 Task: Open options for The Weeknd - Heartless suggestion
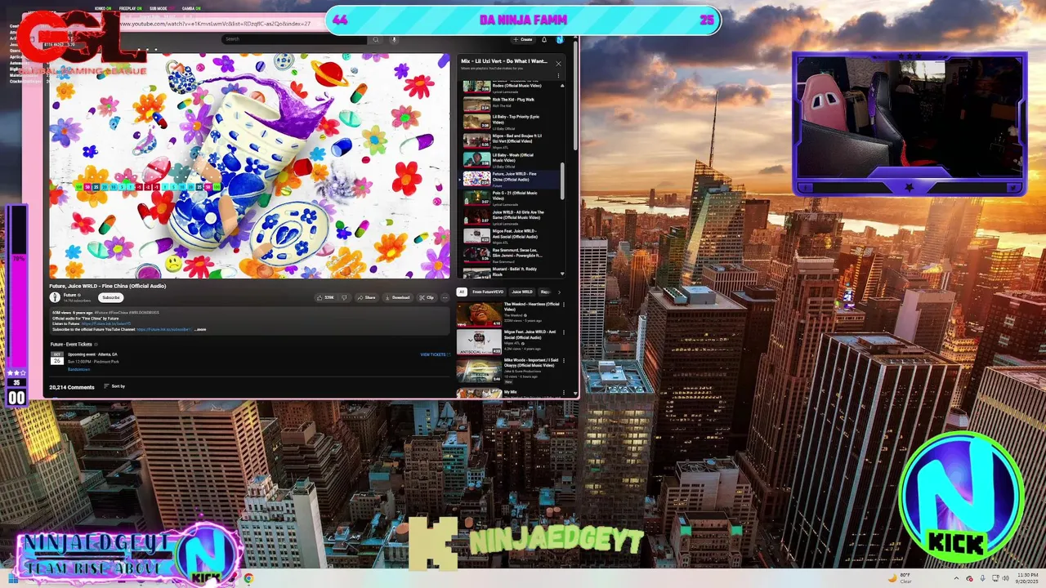tap(562, 305)
